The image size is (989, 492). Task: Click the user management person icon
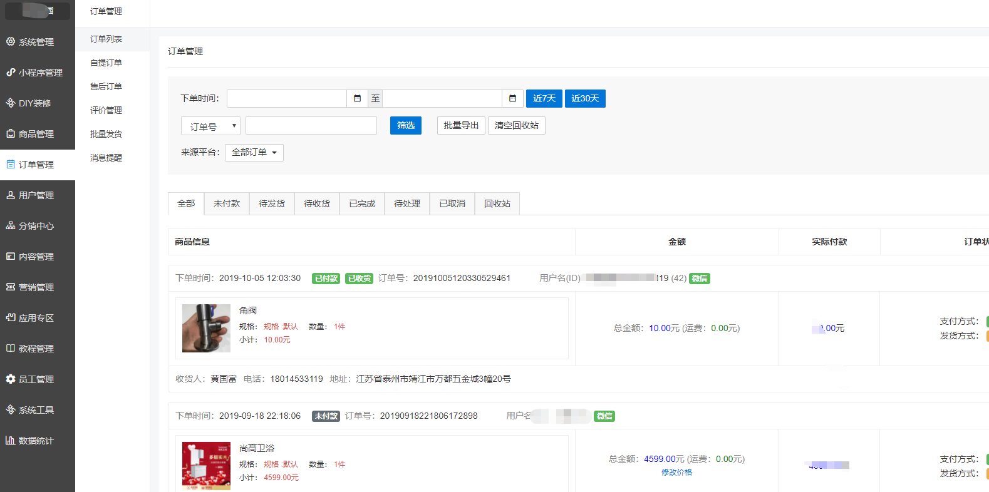tap(11, 195)
